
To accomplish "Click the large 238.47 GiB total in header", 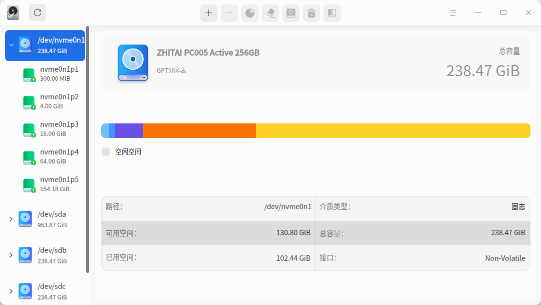I will (483, 71).
